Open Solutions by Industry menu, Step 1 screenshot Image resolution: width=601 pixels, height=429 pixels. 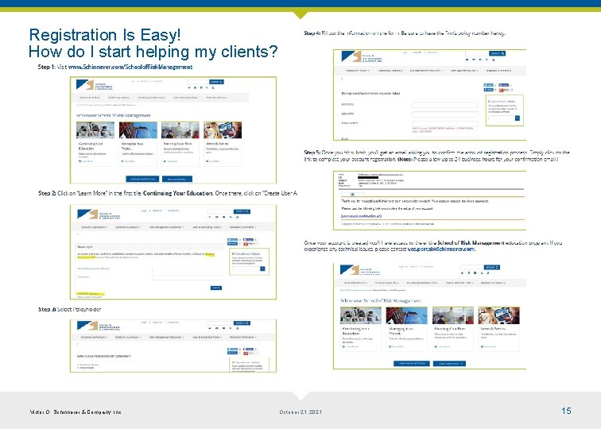tap(118, 98)
